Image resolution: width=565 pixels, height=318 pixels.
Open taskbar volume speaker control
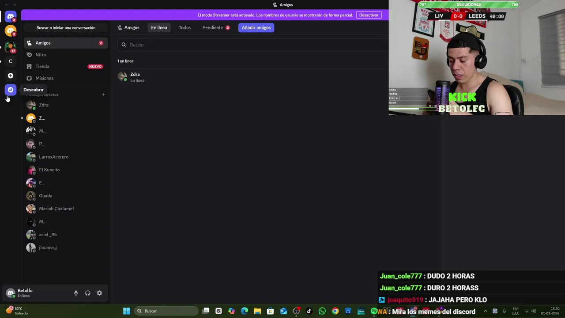point(534,311)
